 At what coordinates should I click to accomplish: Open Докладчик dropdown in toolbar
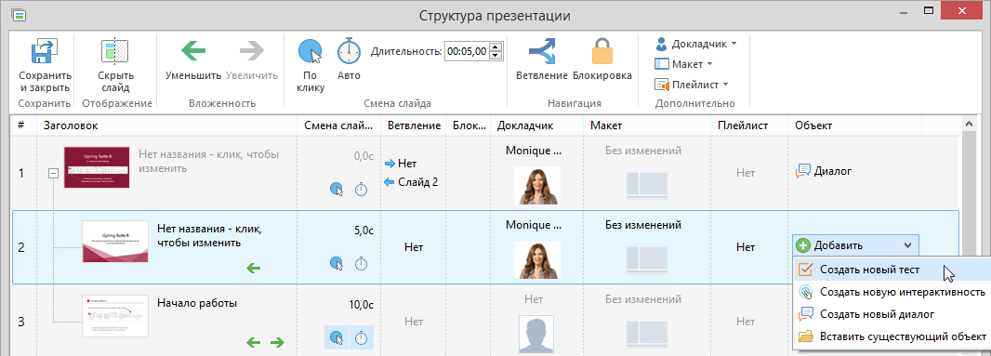tap(695, 44)
